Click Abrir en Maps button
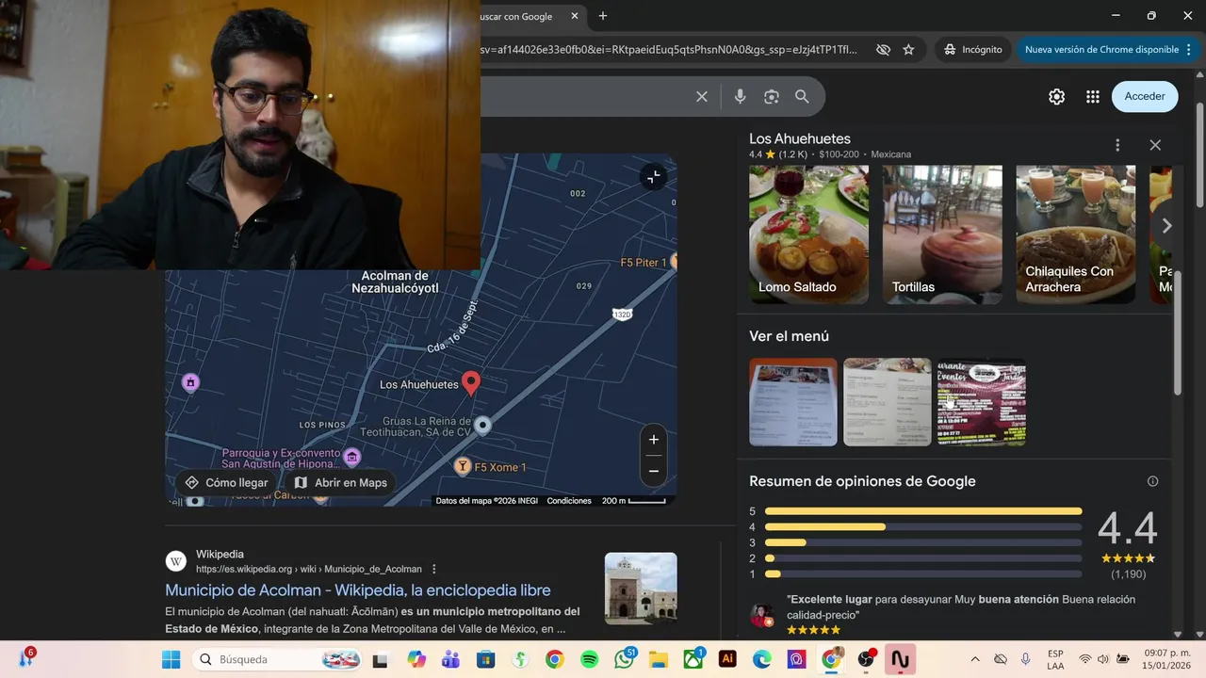 341,482
